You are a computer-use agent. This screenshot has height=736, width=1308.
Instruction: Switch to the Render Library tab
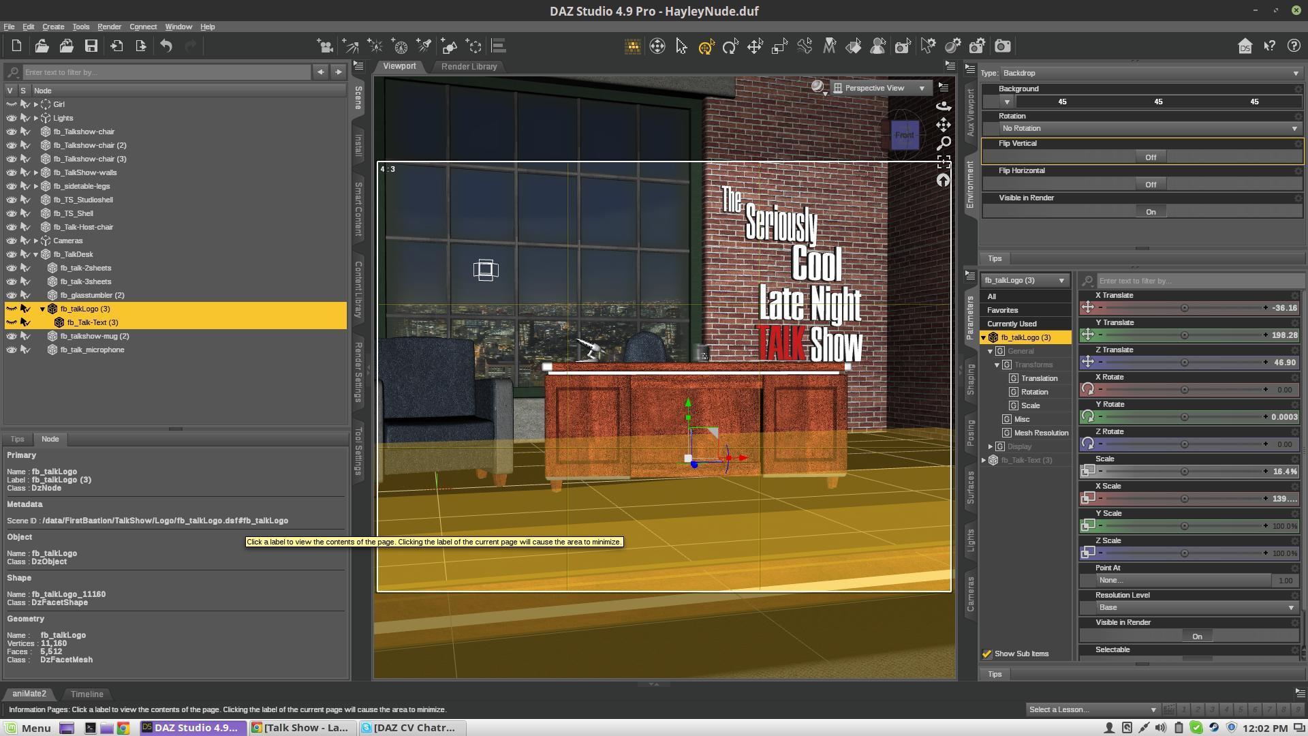469,67
